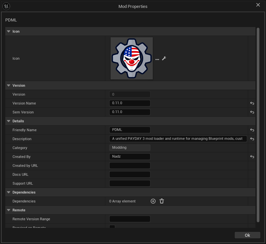
Task: Close the Mod Properties dialog
Action: click(x=258, y=5)
